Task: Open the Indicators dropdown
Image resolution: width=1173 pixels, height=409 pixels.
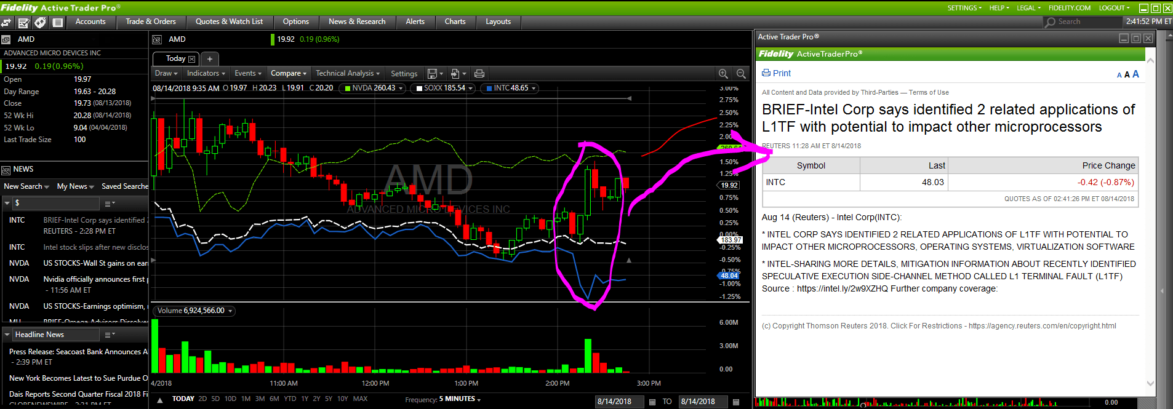Action: (206, 73)
